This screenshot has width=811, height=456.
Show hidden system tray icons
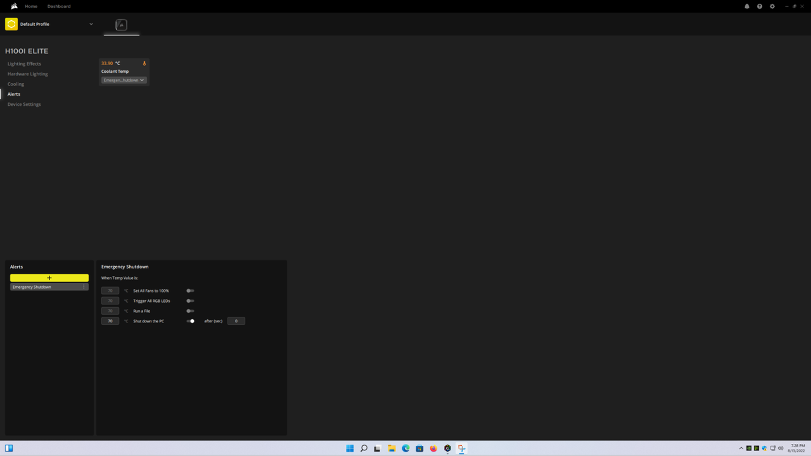[741, 448]
